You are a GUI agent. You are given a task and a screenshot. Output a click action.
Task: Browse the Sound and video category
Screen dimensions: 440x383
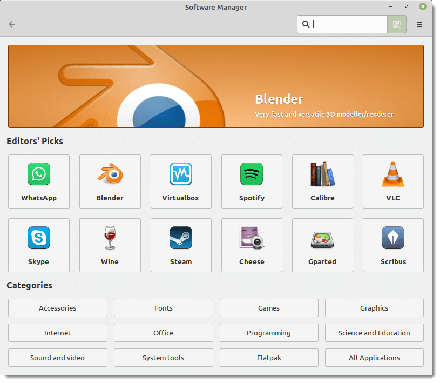58,359
